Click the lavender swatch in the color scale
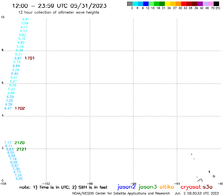The width and height of the screenshot is (223, 196). tap(206, 4)
